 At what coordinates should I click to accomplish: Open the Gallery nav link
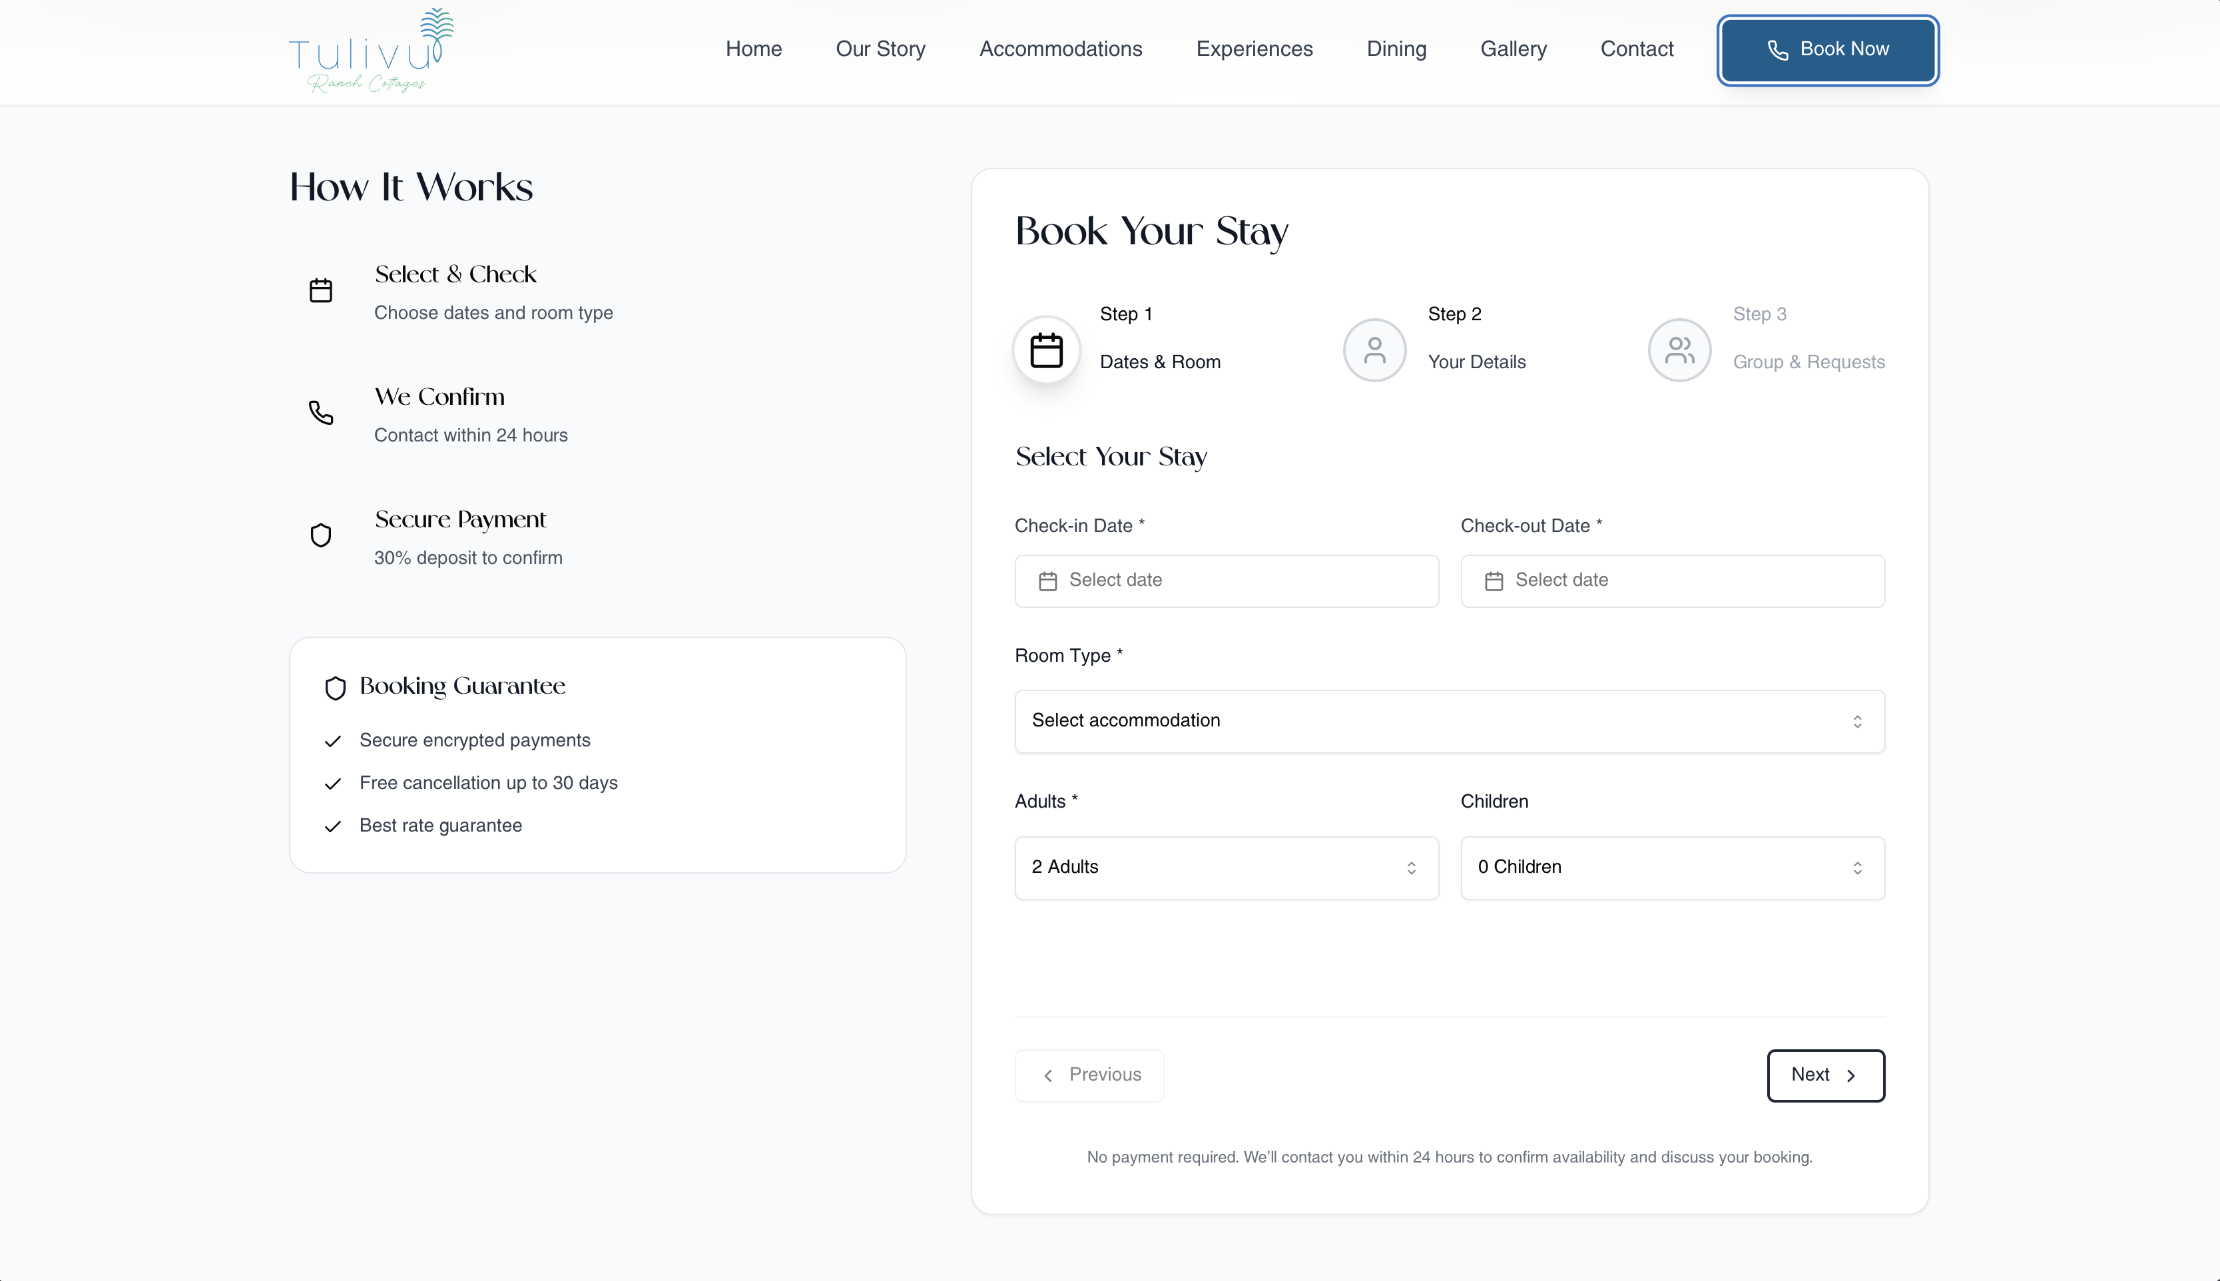[1513, 49]
